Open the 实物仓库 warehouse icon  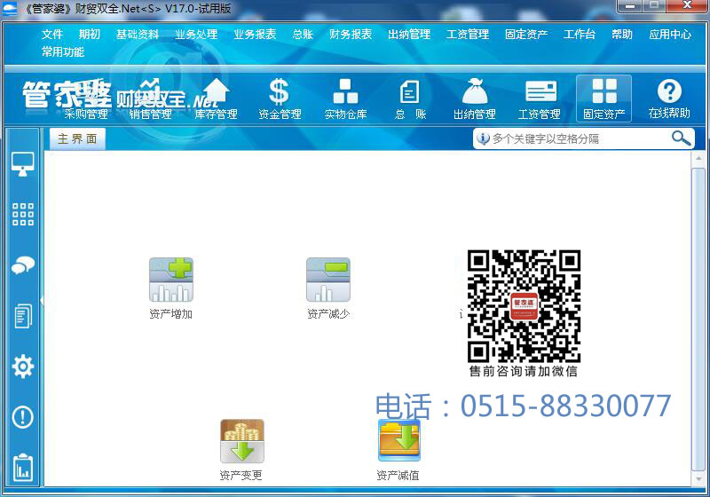pos(345,100)
